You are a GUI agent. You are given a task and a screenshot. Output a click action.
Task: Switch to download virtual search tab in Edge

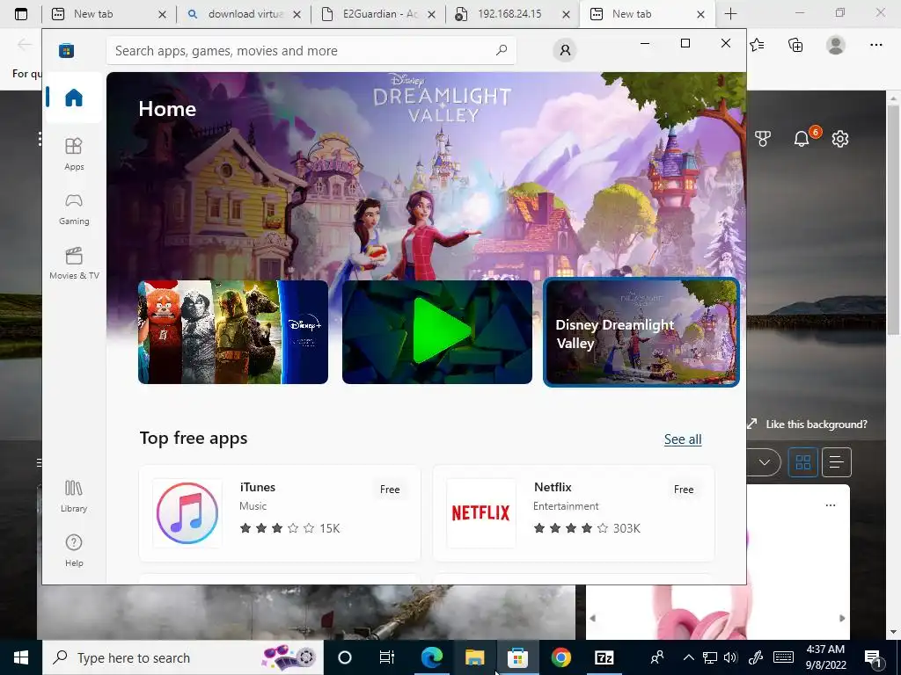click(x=245, y=14)
